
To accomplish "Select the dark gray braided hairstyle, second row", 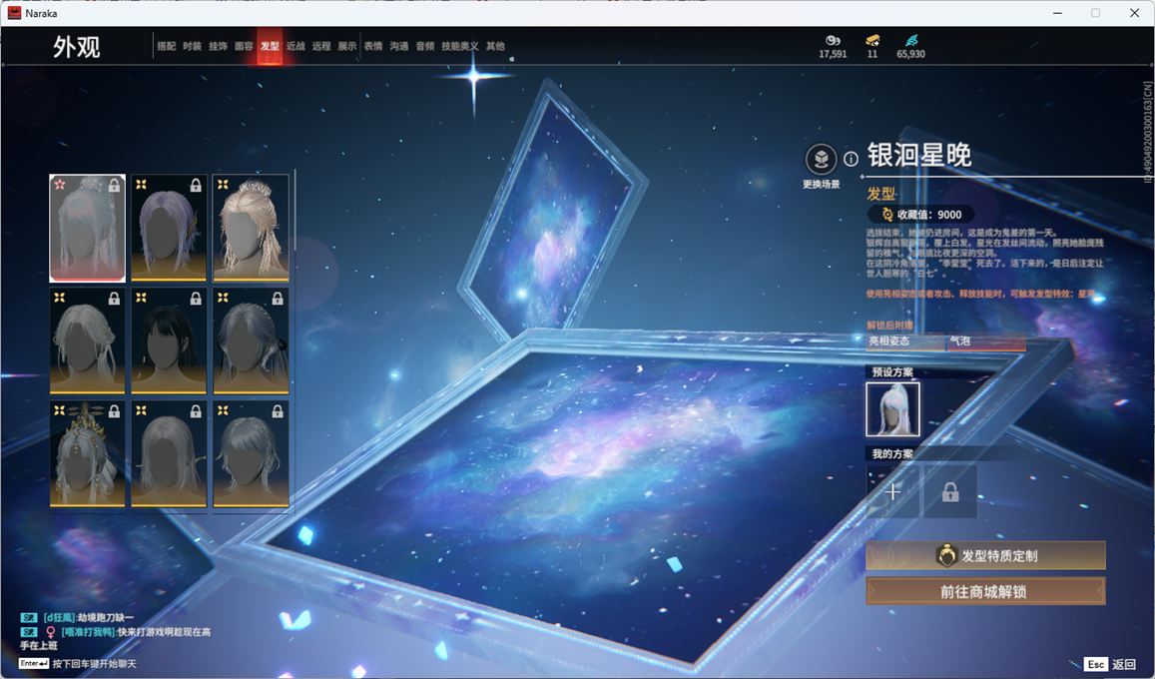I will tap(251, 340).
